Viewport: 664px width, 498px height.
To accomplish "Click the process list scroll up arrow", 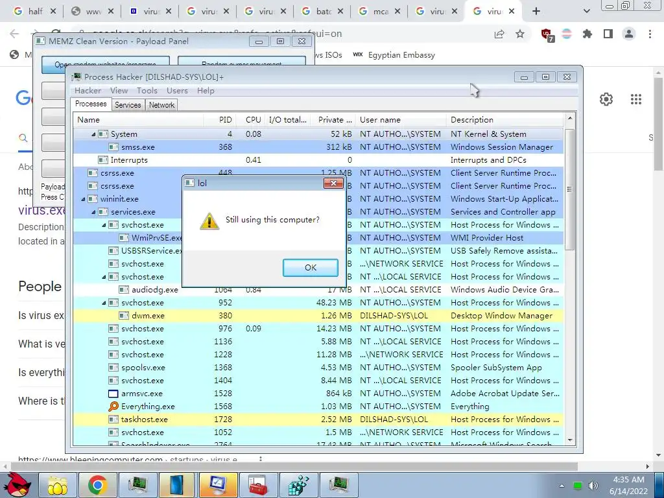I will 569,119.
